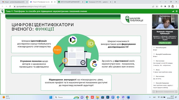Open Microsoft Store from the taskbar
Screen dimensions: 179x100
(103, 97)
